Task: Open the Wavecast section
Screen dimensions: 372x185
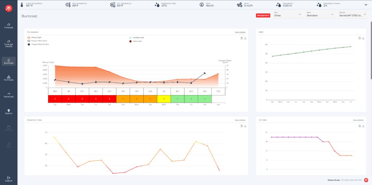Action: pos(8,95)
